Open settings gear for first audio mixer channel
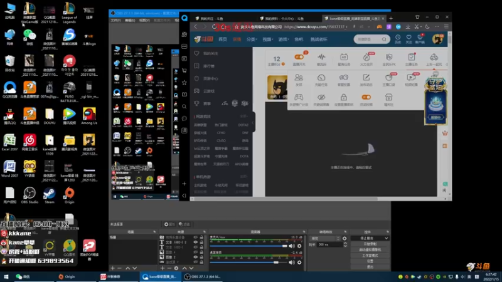This screenshot has height=282, width=502. pos(299,246)
